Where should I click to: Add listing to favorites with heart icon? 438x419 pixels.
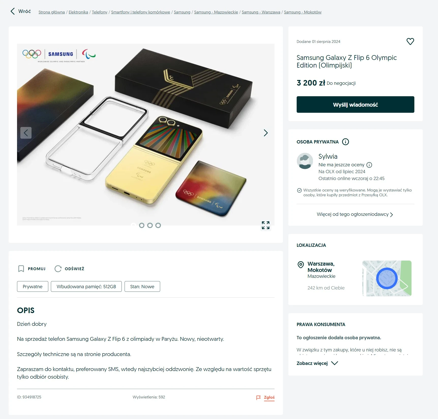410,41
